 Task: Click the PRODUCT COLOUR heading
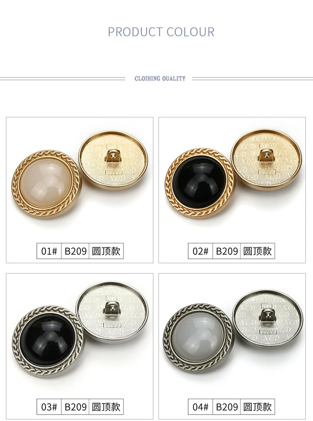click(161, 32)
